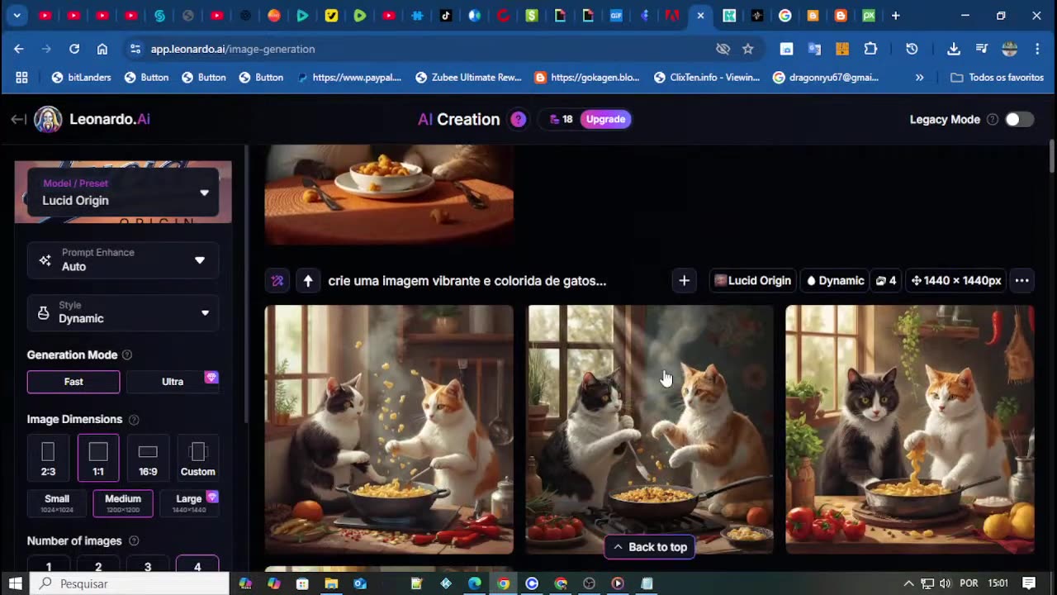Image resolution: width=1057 pixels, height=595 pixels.
Task: Click the Dynamic style tag
Action: click(x=835, y=281)
